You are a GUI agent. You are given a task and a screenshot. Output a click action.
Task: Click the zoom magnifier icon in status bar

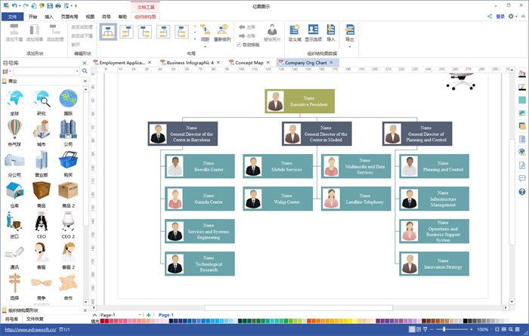click(x=510, y=329)
